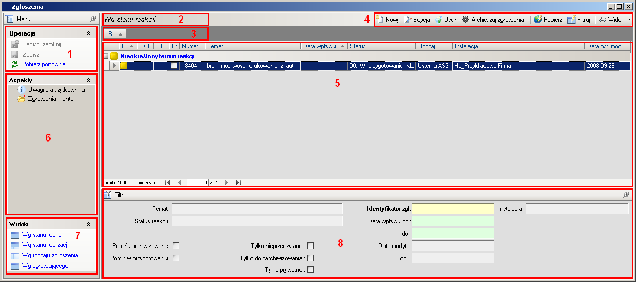636x282 pixels.
Task: Click the Edycja toolbar button
Action: tap(417, 20)
